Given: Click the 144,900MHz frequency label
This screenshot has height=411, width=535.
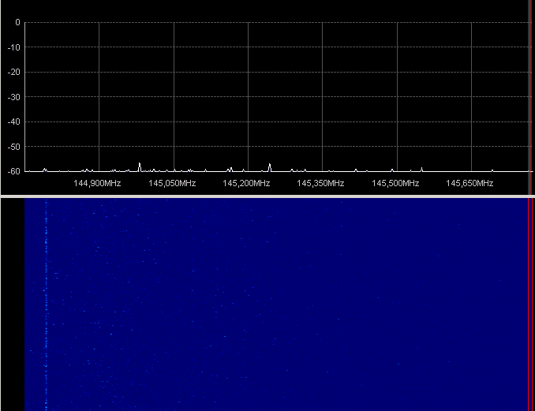Looking at the screenshot, I should point(97,183).
